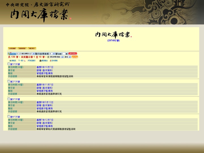204x153 pixels.
Task: Click the middle yellow button above the search bar
Action: coord(22,48)
